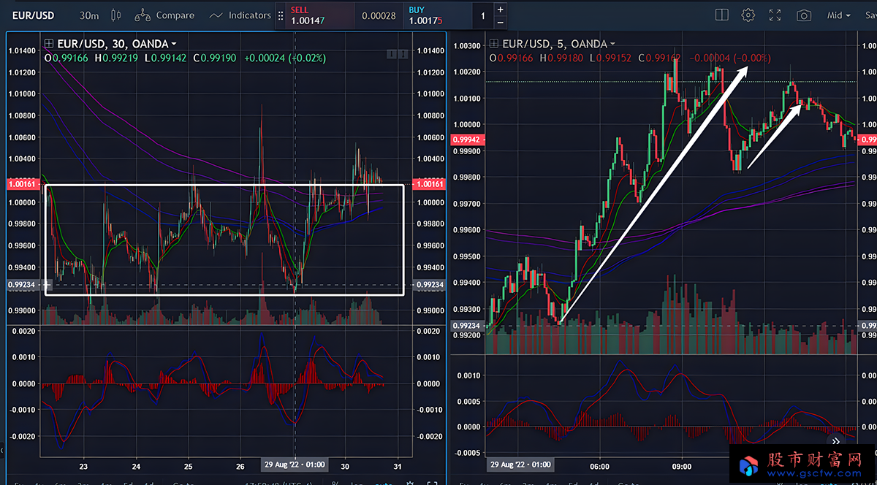Click 06:00 on 5-minute time axis
Viewport: 877px width, 485px height.
pyautogui.click(x=599, y=465)
